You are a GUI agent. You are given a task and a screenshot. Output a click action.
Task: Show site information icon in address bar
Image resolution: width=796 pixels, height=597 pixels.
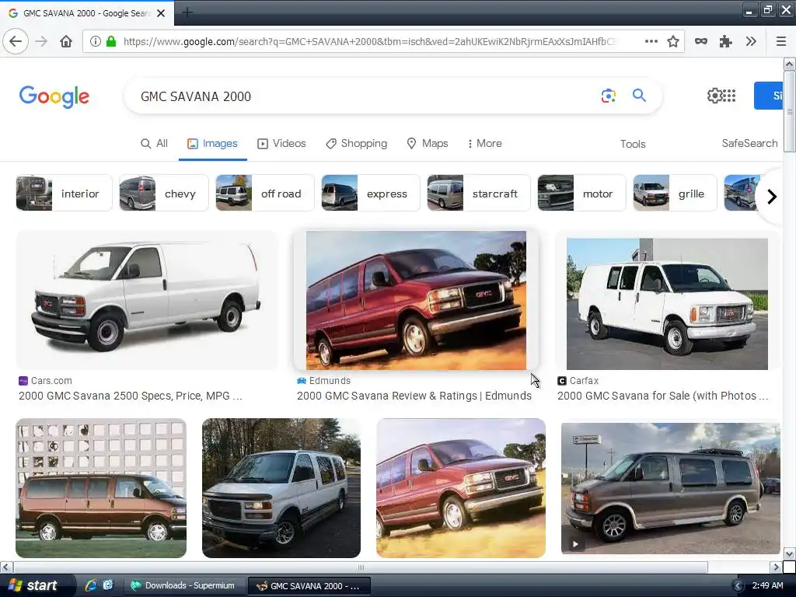coord(95,41)
